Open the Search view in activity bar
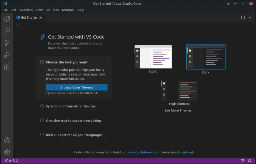The image size is (256, 164). 7,31
